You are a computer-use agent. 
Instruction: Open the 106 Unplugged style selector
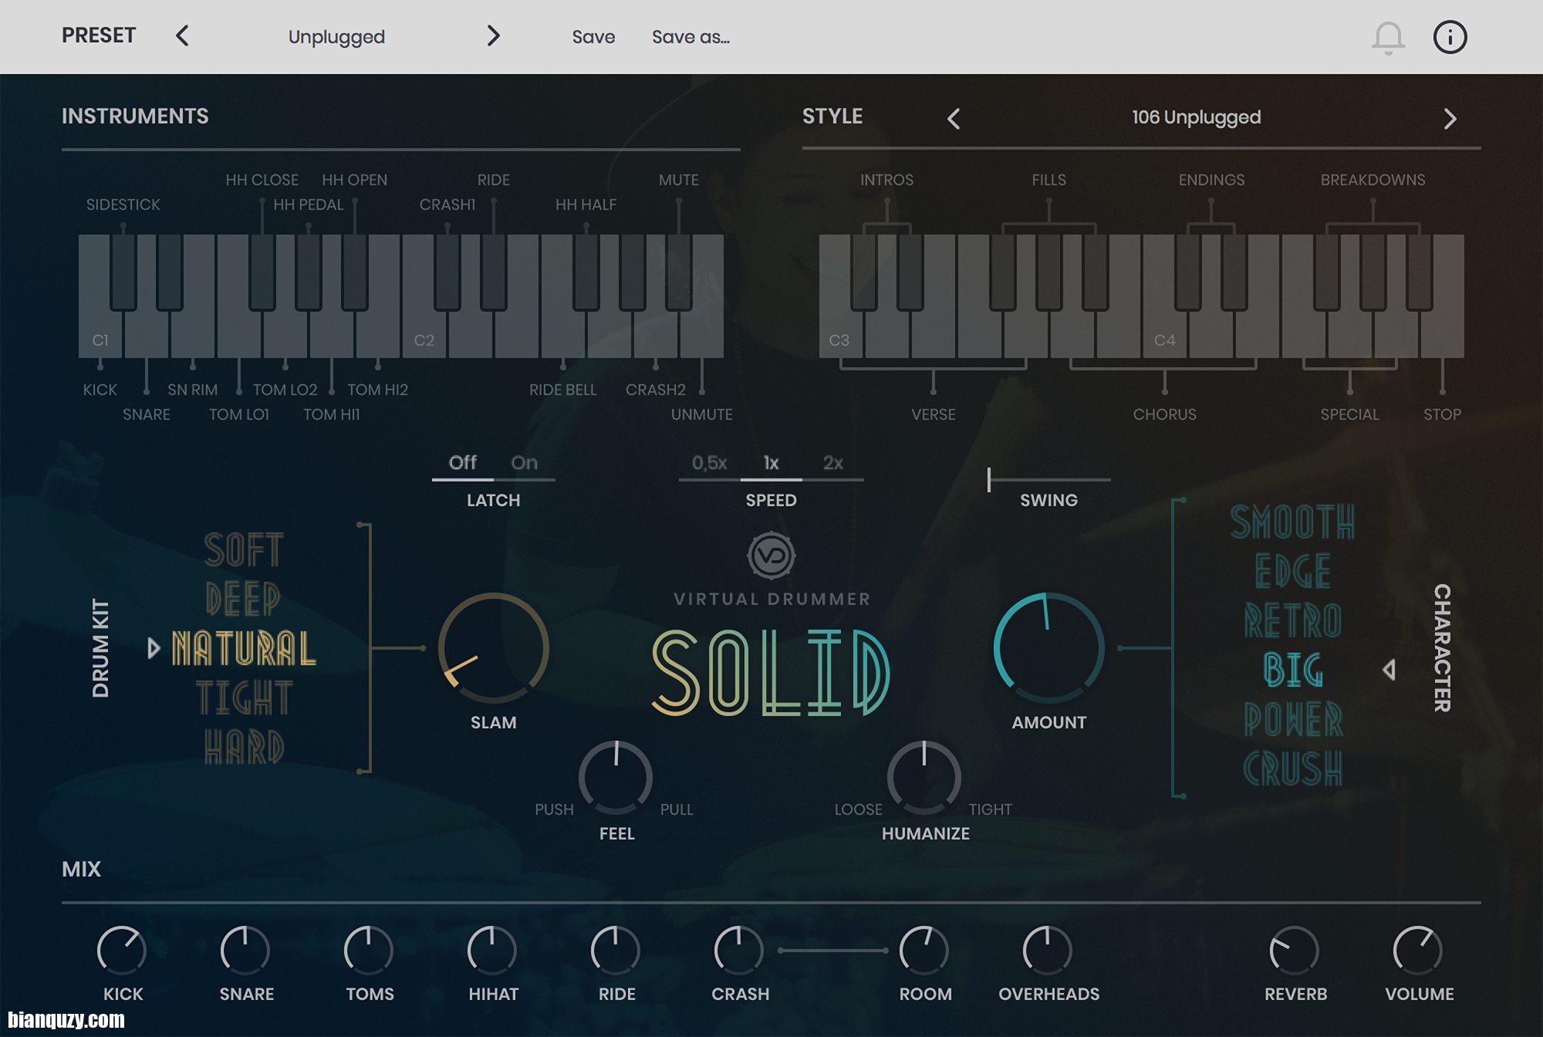1196,117
